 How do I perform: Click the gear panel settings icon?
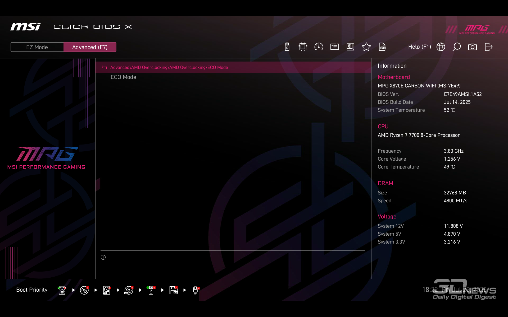(x=350, y=47)
